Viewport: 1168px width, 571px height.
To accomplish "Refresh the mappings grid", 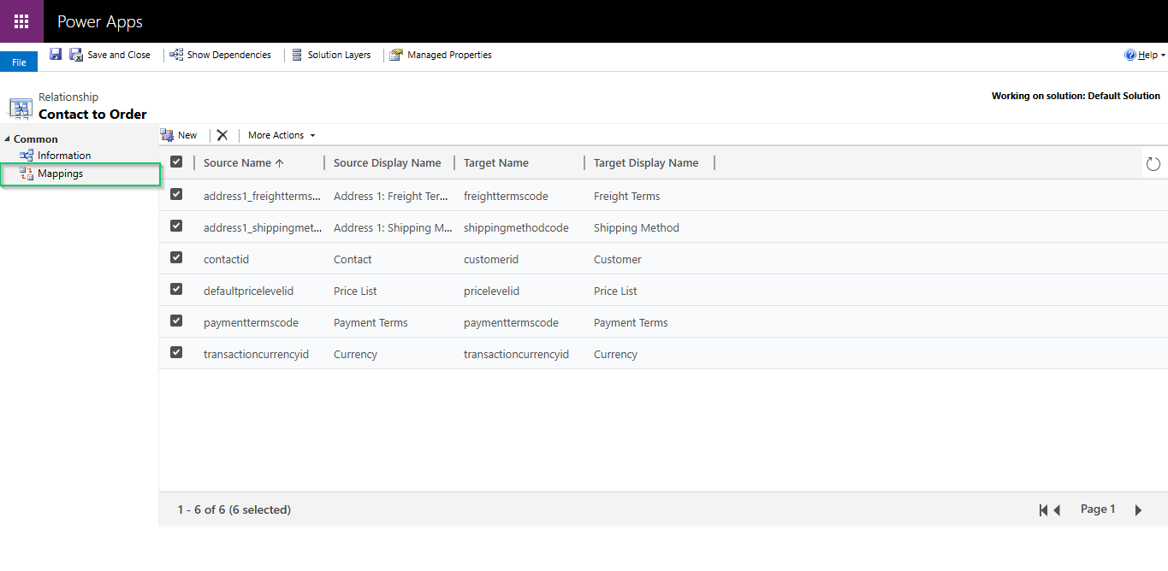I will pyautogui.click(x=1153, y=163).
